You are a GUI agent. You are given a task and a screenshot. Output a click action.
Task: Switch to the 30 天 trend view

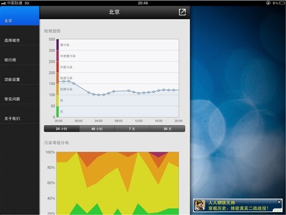pos(167,128)
